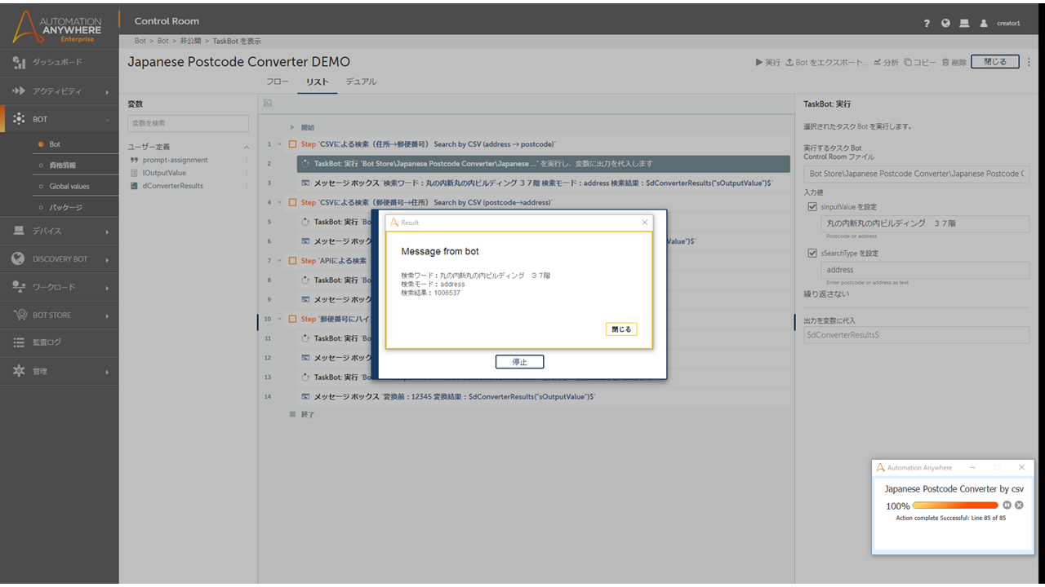1045x587 pixels.
Task: Open Global values in the sidebar
Action: (69, 187)
